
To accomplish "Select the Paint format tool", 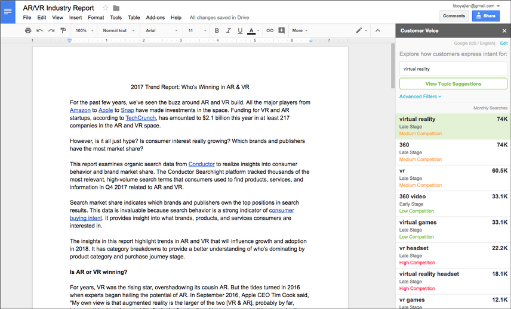I will tap(63, 30).
